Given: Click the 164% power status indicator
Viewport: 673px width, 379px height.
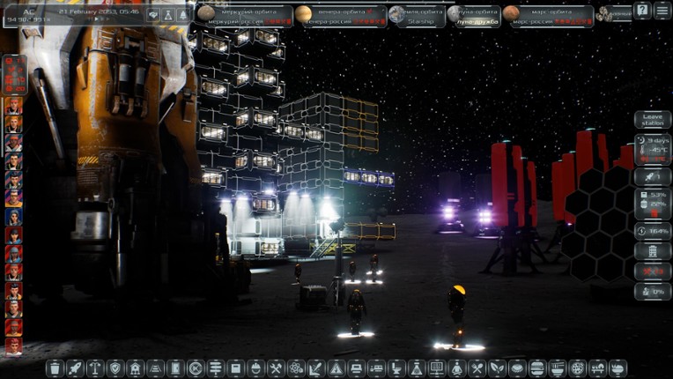Looking at the screenshot, I should click(652, 232).
